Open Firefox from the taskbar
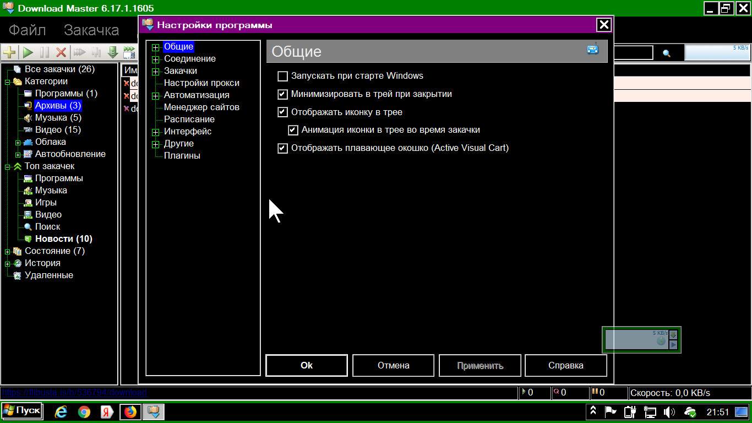The width and height of the screenshot is (752, 423). pos(130,411)
